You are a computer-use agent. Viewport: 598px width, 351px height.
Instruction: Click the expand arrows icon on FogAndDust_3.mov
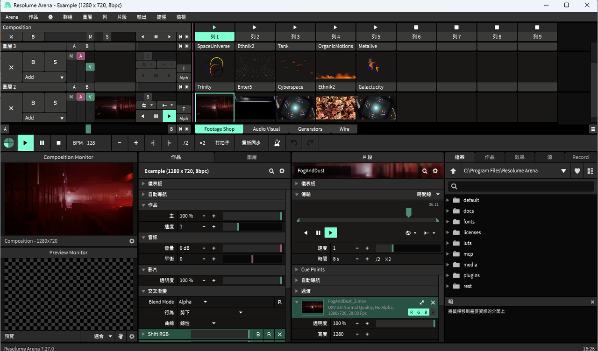click(422, 302)
